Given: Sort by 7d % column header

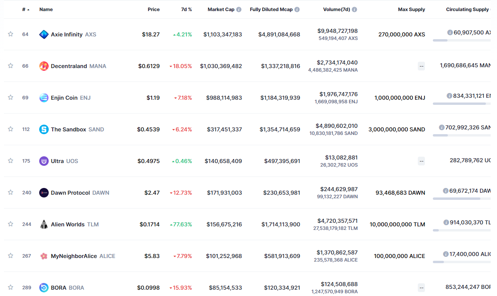Looking at the screenshot, I should tap(187, 9).
